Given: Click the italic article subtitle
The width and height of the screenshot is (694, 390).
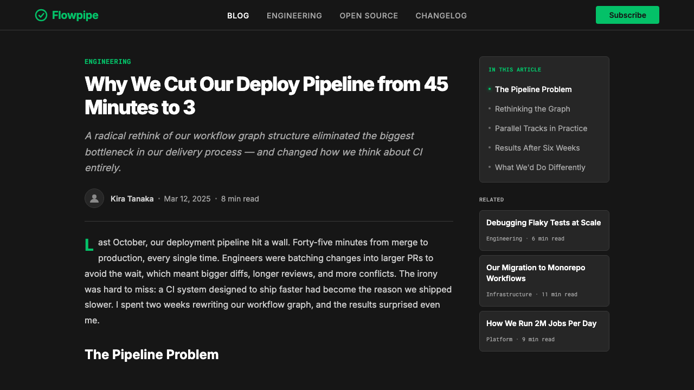Looking at the screenshot, I should pos(254,152).
